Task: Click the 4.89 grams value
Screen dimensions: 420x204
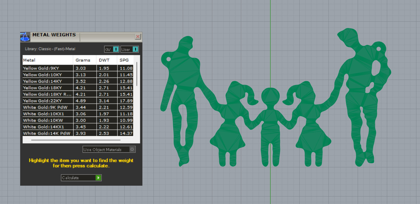Action: tap(81, 101)
